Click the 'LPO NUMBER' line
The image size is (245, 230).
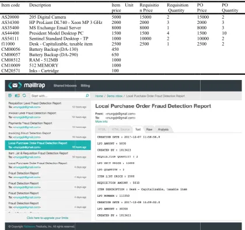click(x=113, y=196)
